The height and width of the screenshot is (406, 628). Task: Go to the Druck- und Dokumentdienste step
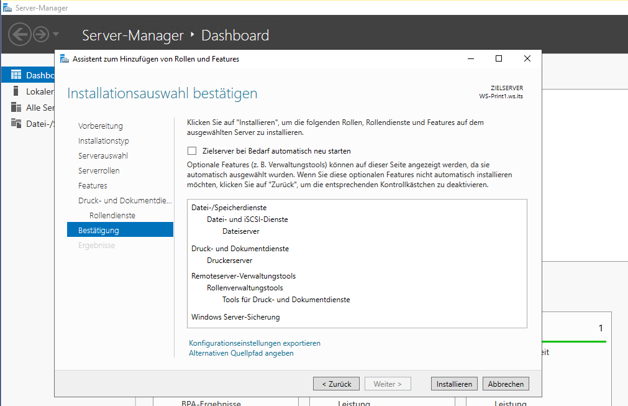point(125,200)
